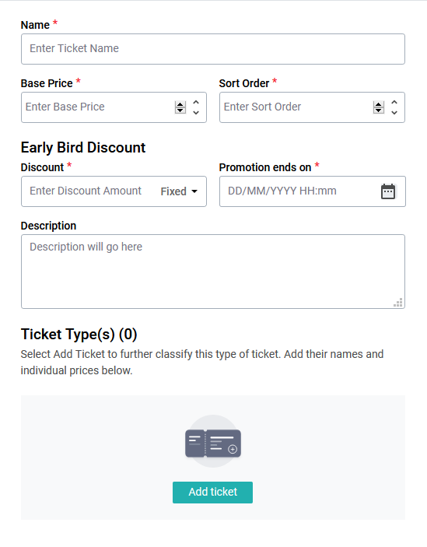
Task: Open the Fixed discount type dropdown
Action: coord(179,191)
